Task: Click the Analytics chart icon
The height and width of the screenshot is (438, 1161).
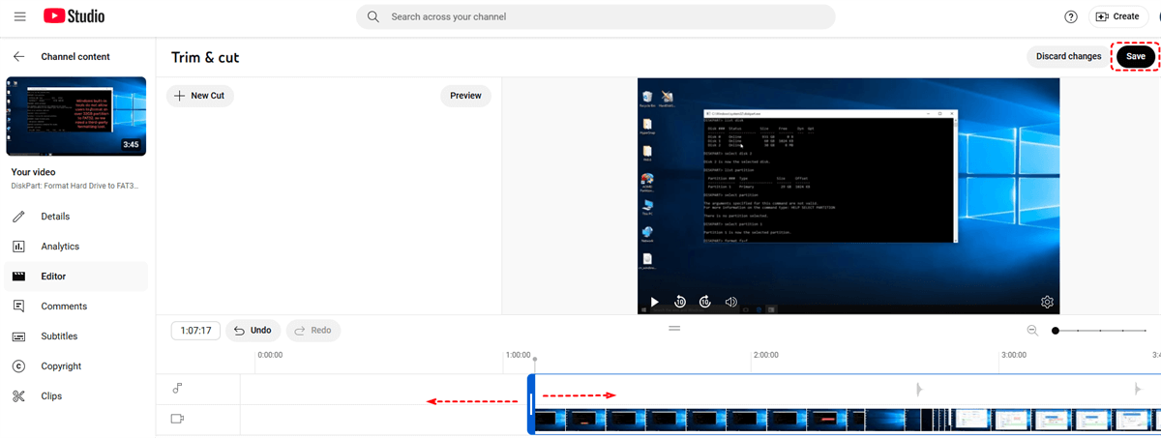Action: click(18, 247)
